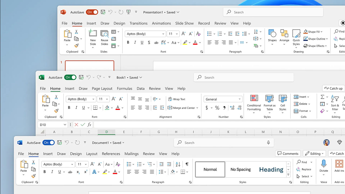Expand the Word font name dropdown
The image size is (345, 194).
(x=72, y=164)
